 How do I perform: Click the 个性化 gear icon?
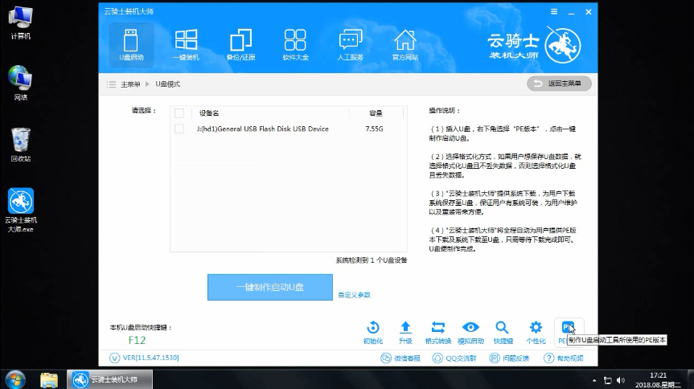[536, 333]
